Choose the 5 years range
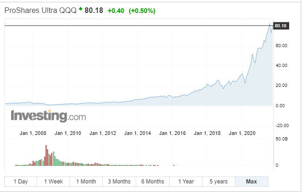Image resolution: width=304 pixels, height=195 pixels. [219, 182]
